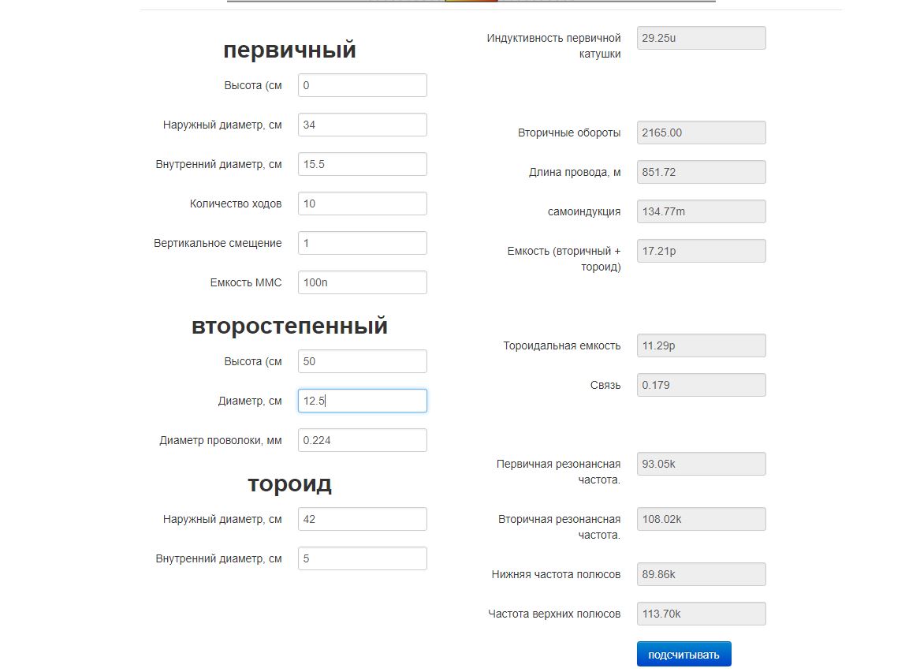
Task: Select Первичная резонансная частота output field
Action: 702,464
